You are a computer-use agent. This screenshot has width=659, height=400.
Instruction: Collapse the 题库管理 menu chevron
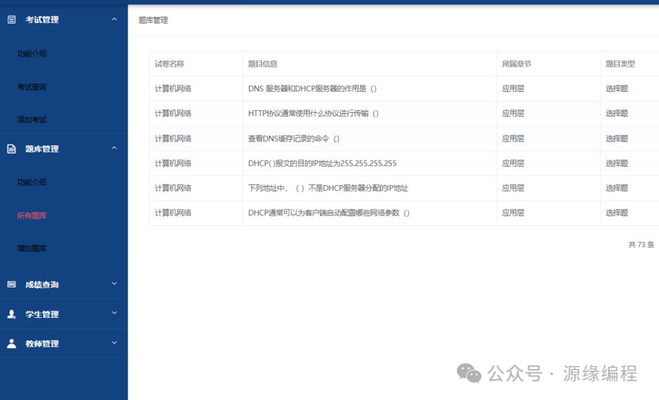point(114,148)
